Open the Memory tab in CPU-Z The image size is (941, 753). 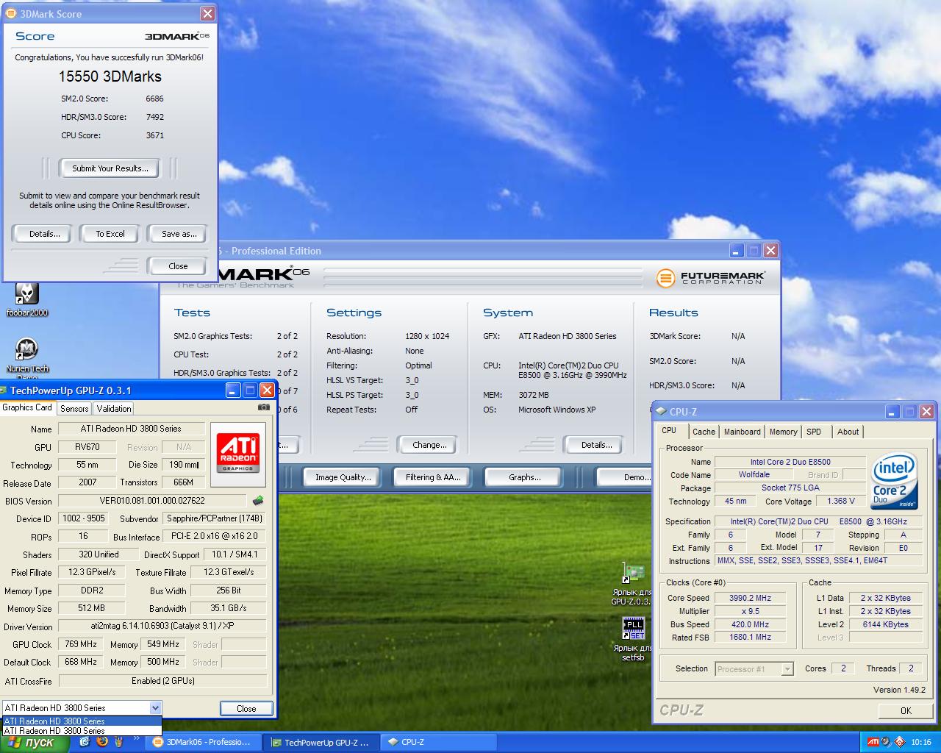pyautogui.click(x=783, y=432)
